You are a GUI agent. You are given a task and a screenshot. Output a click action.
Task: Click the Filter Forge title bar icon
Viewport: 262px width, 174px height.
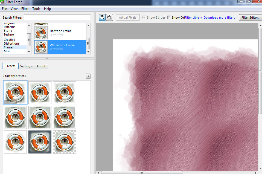[3, 2]
